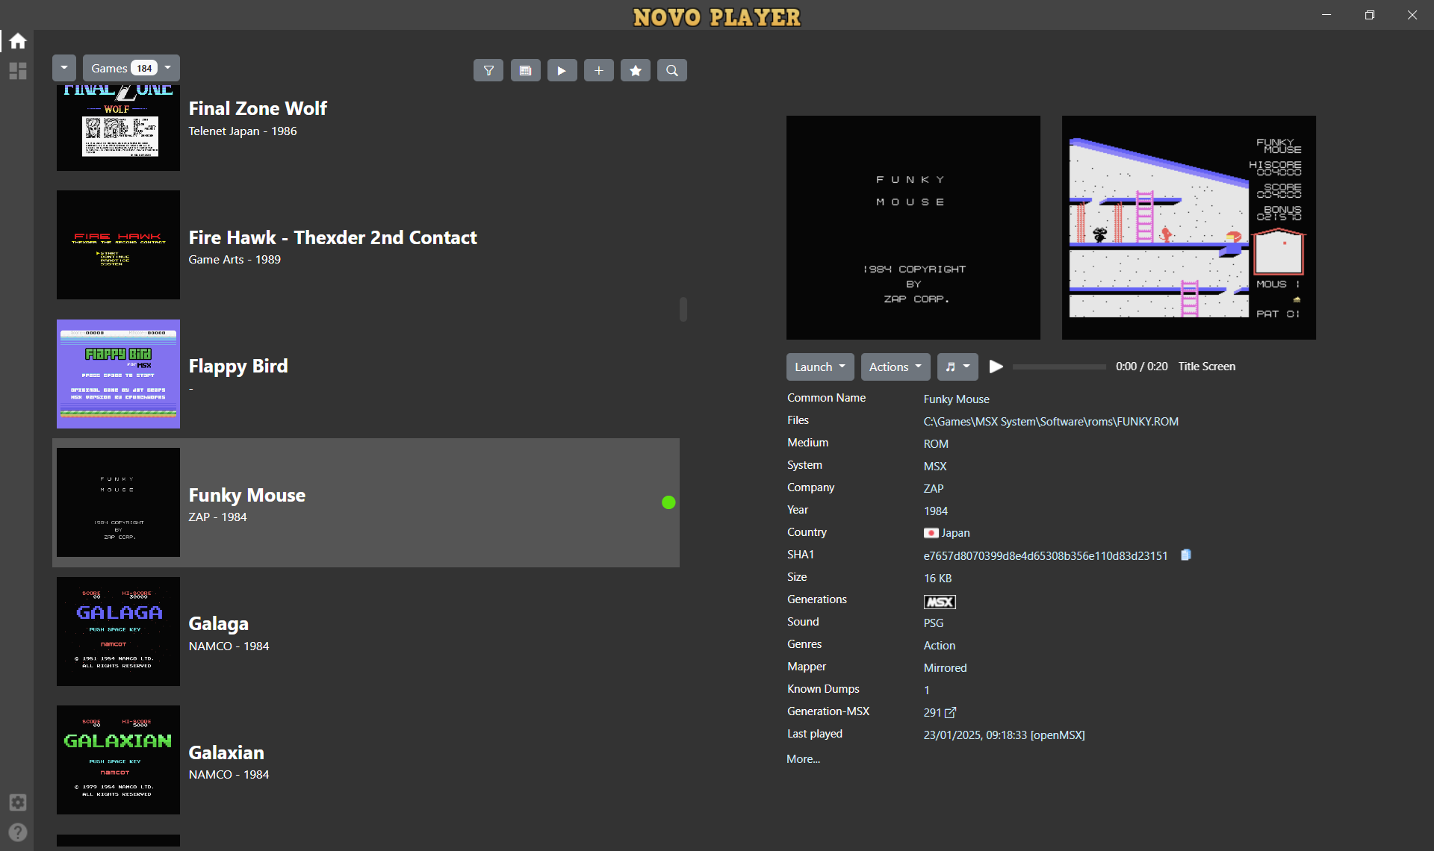The width and height of the screenshot is (1434, 851).
Task: Click the 0:00 / 0:20 time label
Action: coord(1141,367)
